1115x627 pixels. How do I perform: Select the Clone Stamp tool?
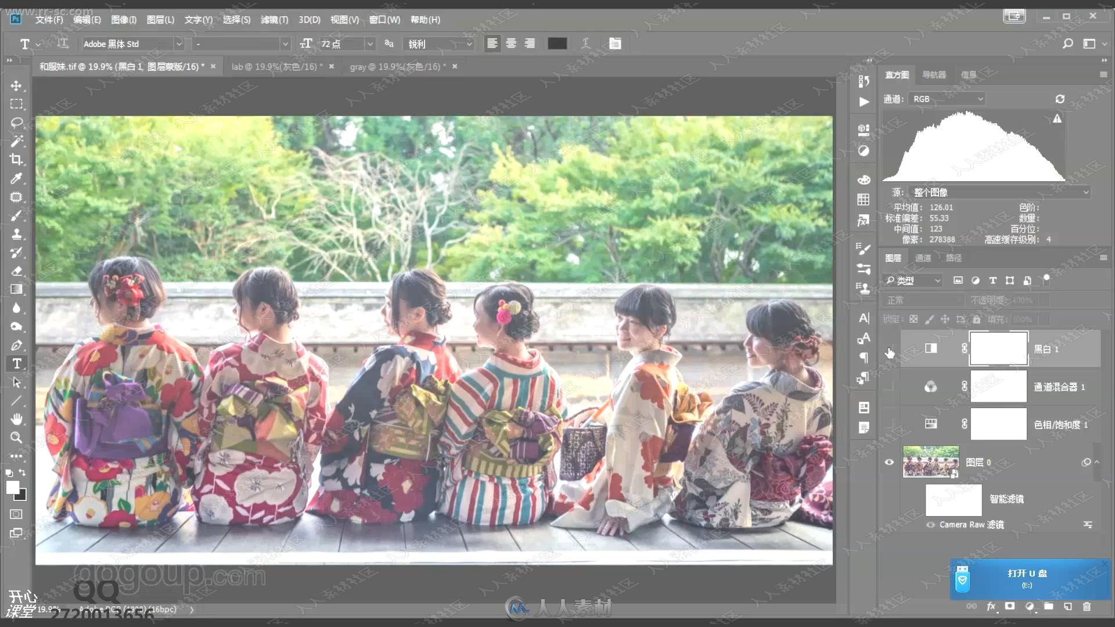coord(16,234)
